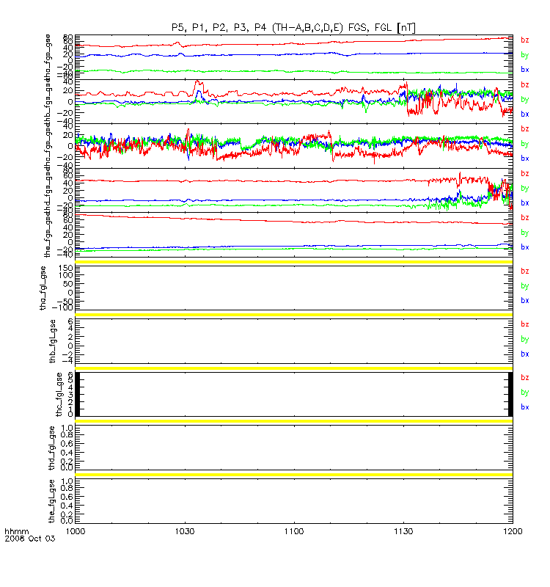Click the bz legend label of the the_fgs panel
Screen dimensions: 550x587
[x=524, y=217]
